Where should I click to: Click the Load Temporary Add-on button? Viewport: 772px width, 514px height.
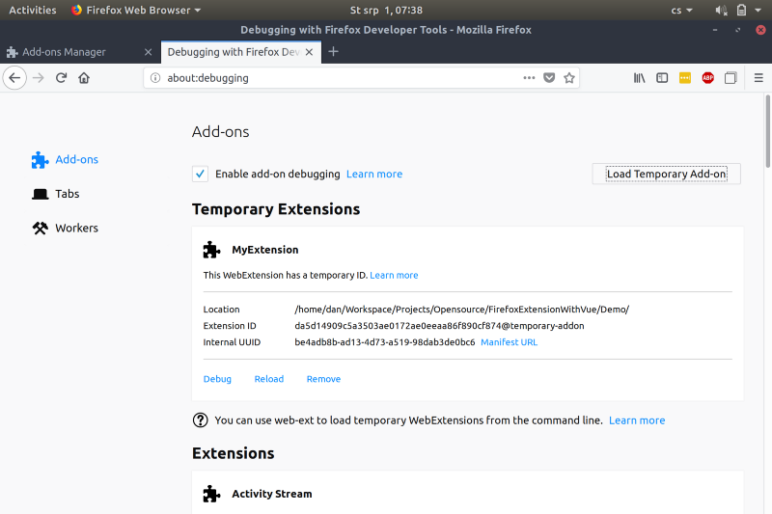pyautogui.click(x=666, y=174)
